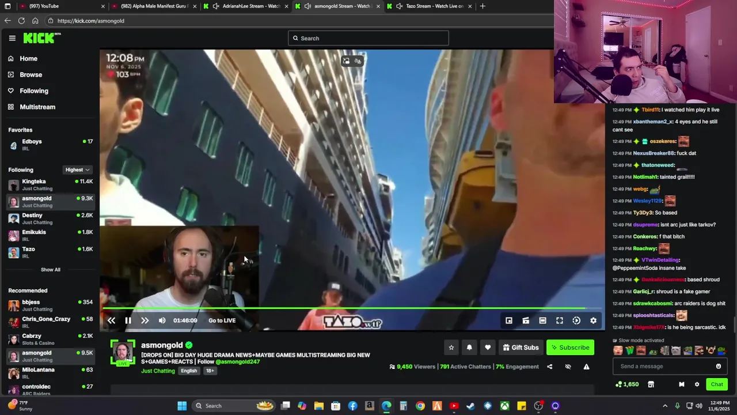Click the @asmongold247 follow link
737x415 pixels.
[237, 362]
